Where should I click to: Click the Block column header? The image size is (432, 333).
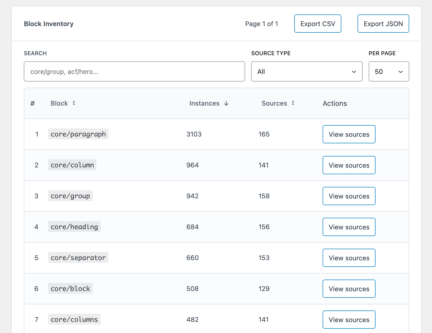pos(59,103)
